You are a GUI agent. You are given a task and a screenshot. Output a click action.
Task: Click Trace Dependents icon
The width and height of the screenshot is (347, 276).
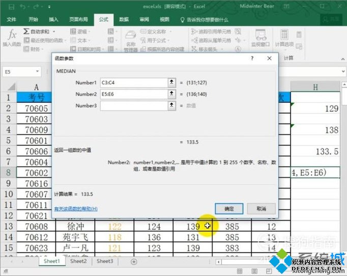click(194, 40)
